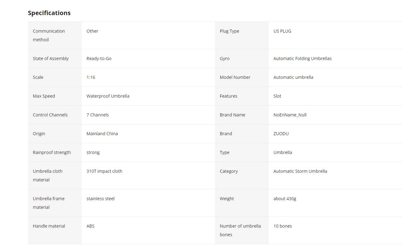
Task: Click the Specifications heading
Action: pyautogui.click(x=49, y=13)
